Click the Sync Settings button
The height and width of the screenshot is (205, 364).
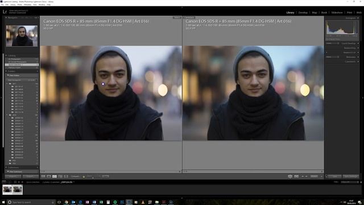coord(351,177)
